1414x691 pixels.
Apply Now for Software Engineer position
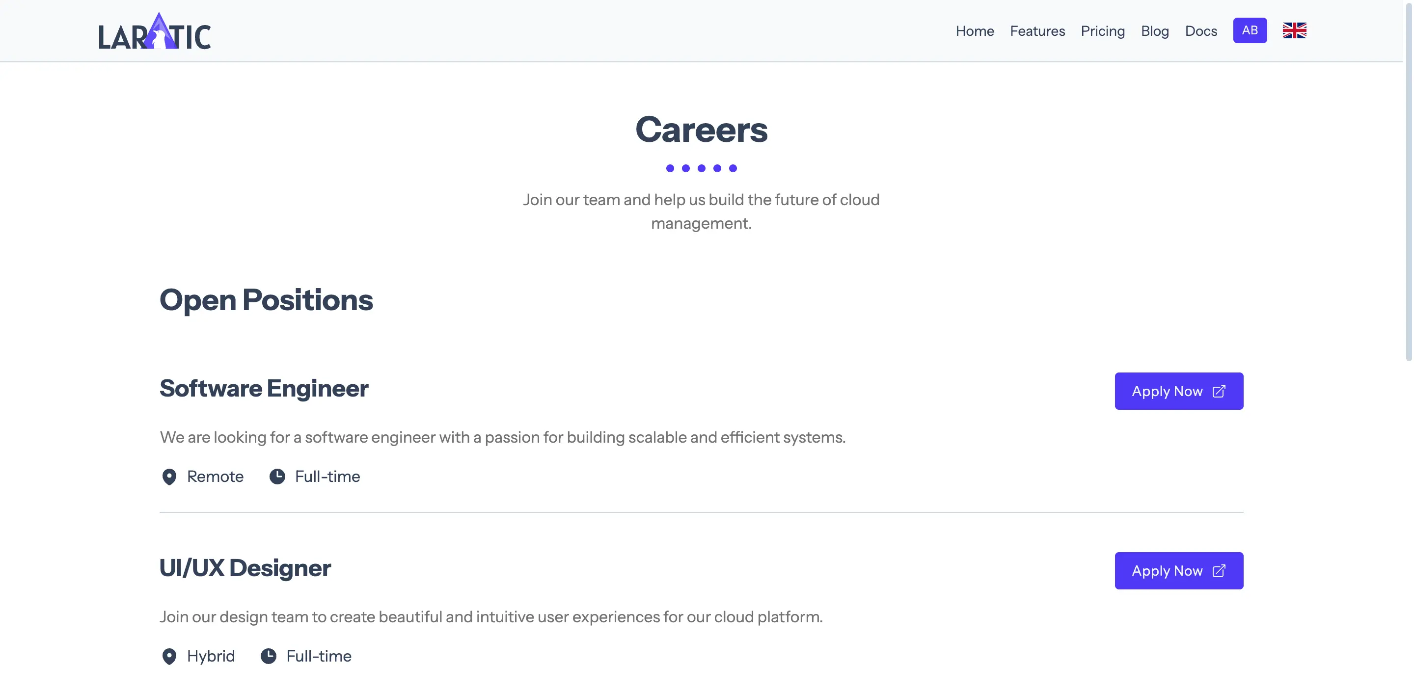coord(1179,391)
